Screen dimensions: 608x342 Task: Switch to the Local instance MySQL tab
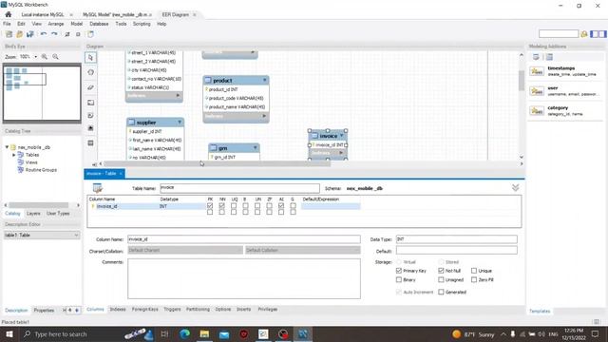click(43, 14)
